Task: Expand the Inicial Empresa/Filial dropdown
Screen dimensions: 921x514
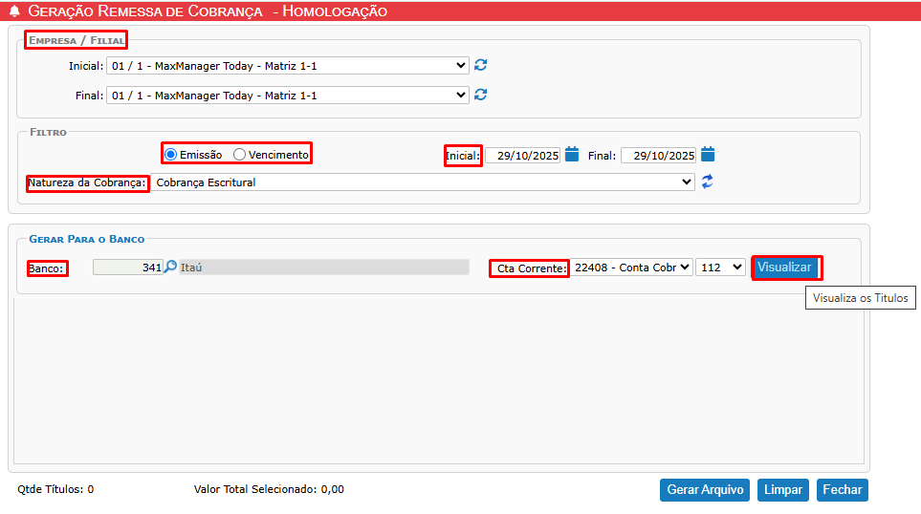Action: [287, 66]
